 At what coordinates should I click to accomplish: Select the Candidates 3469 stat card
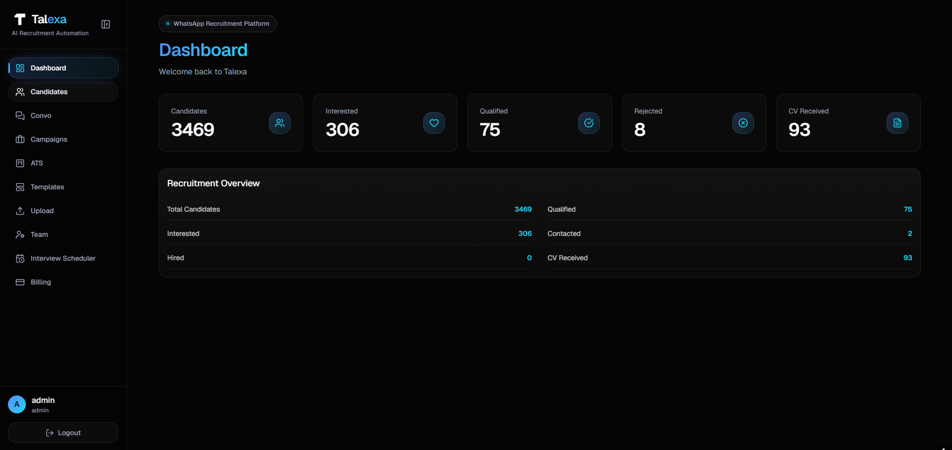pyautogui.click(x=231, y=123)
